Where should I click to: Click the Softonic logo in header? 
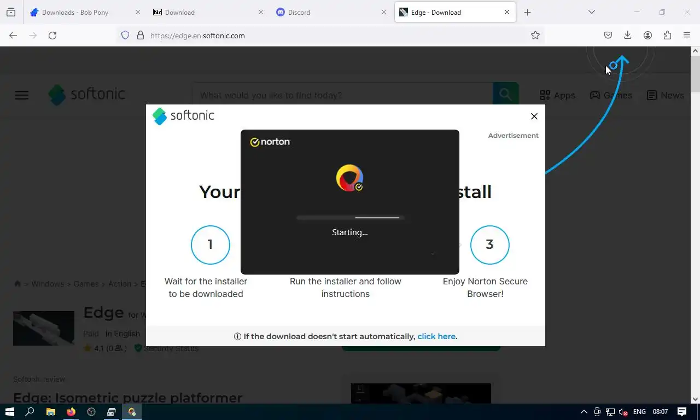86,95
